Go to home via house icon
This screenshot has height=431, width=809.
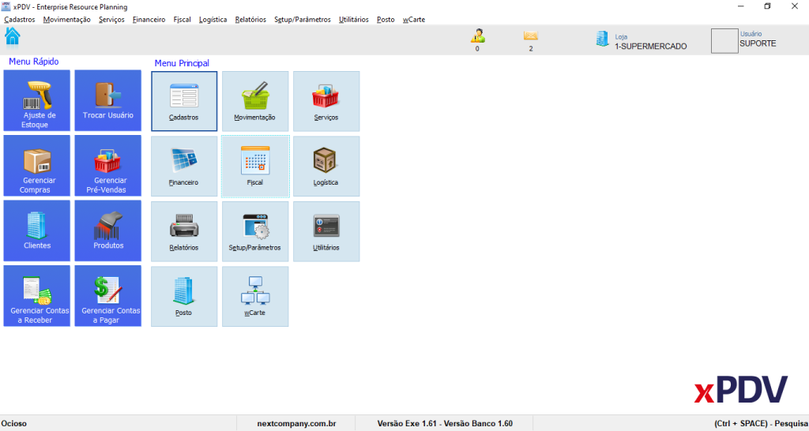(13, 36)
